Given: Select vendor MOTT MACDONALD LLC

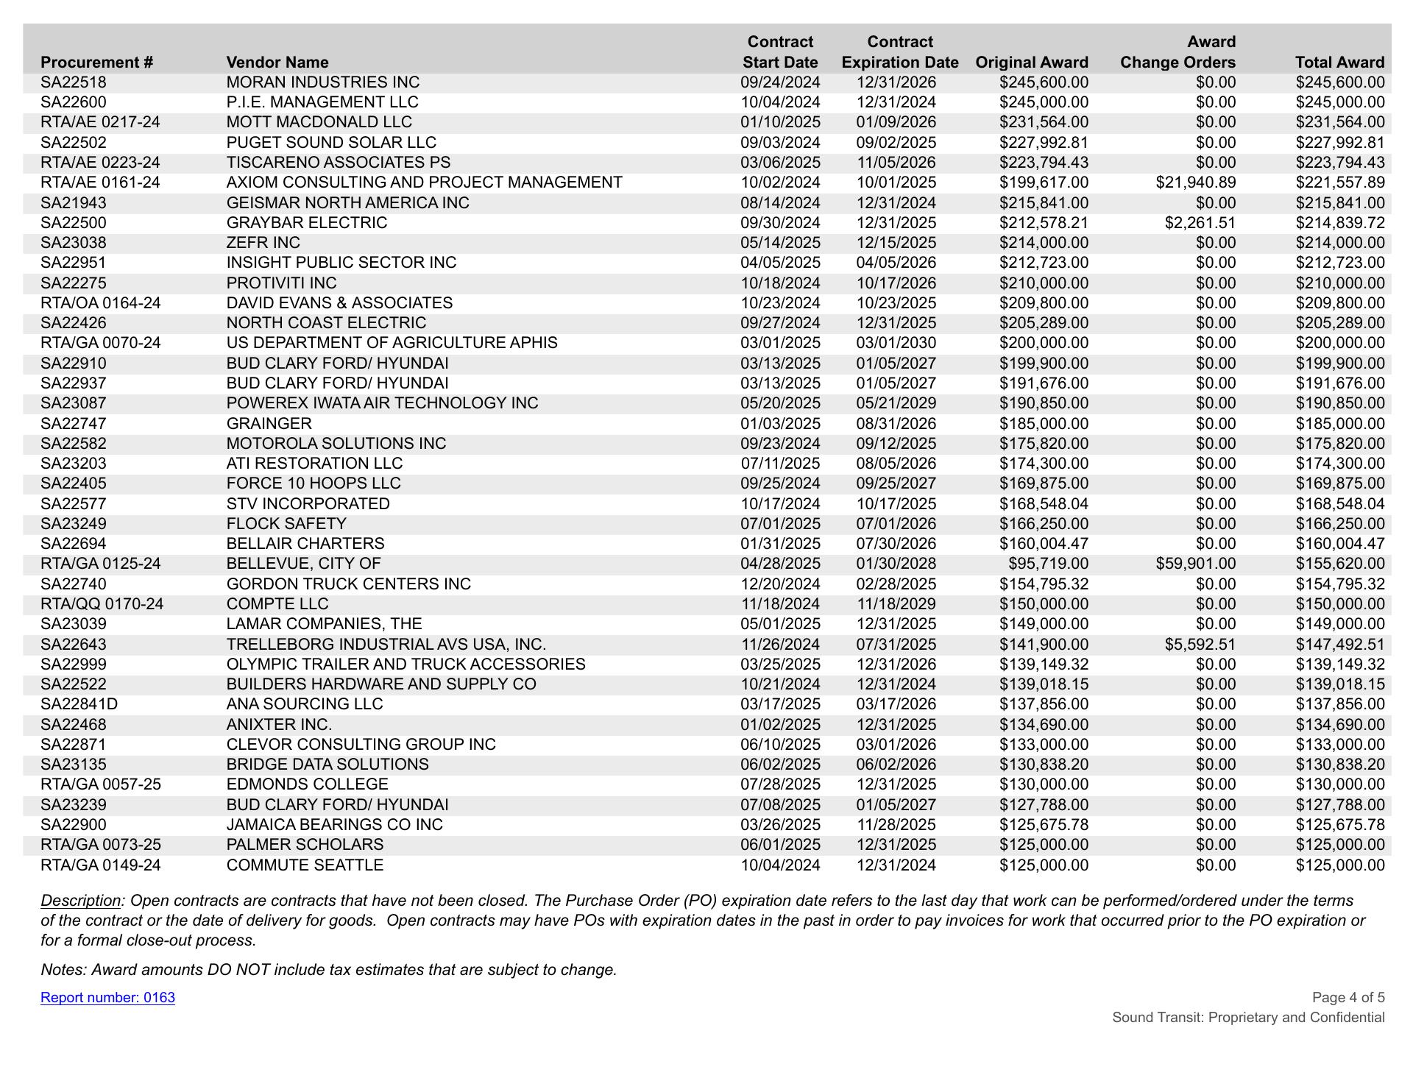Looking at the screenshot, I should [319, 122].
